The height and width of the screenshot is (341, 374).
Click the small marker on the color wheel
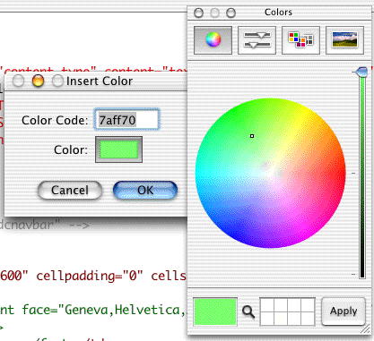coord(252,136)
